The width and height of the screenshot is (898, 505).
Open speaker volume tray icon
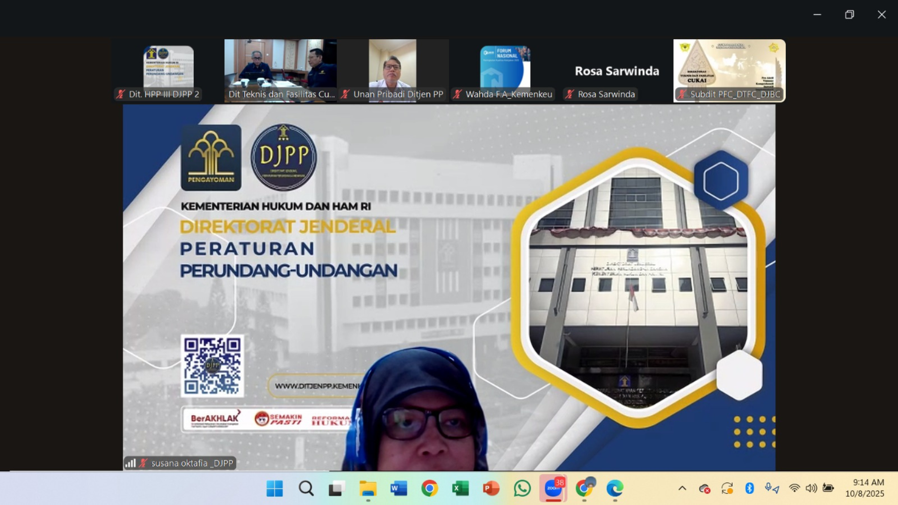pyautogui.click(x=811, y=488)
